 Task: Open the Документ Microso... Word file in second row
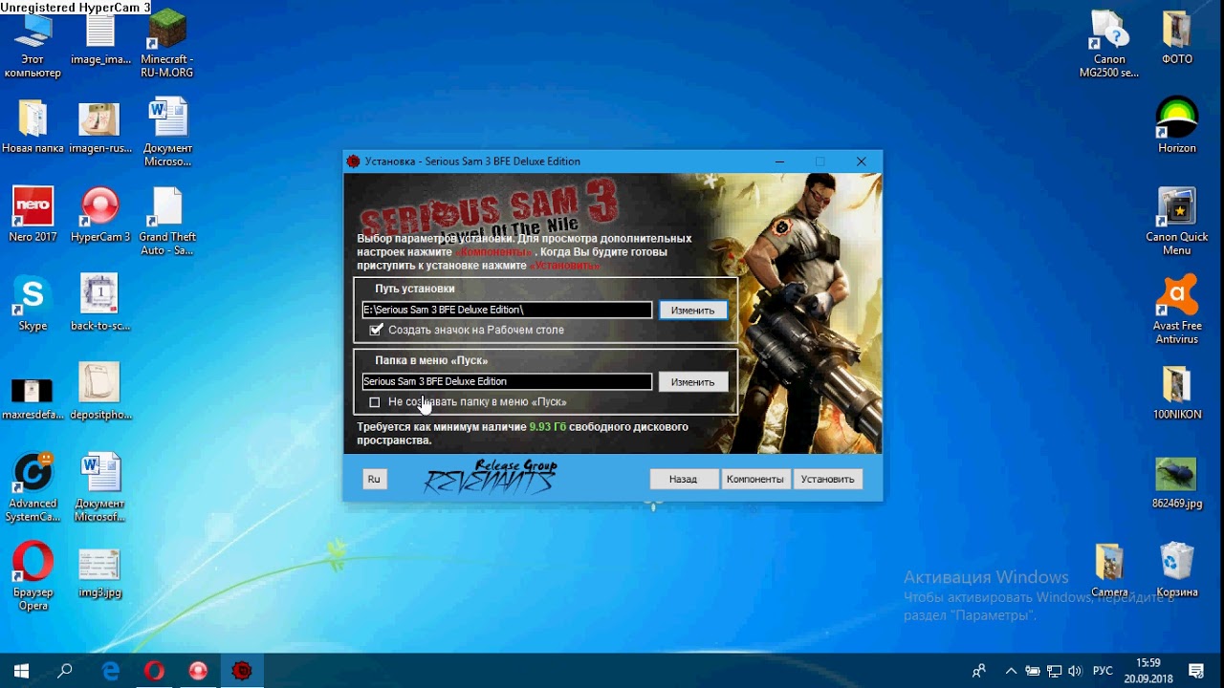click(x=167, y=134)
